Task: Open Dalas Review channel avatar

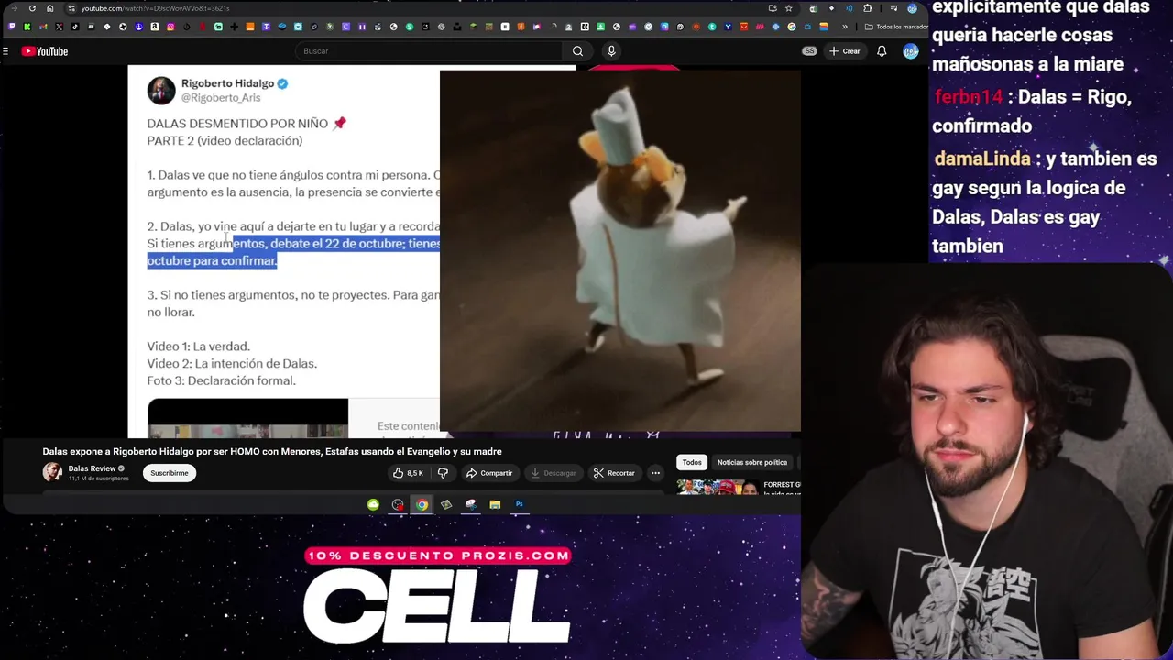Action: 52,472
